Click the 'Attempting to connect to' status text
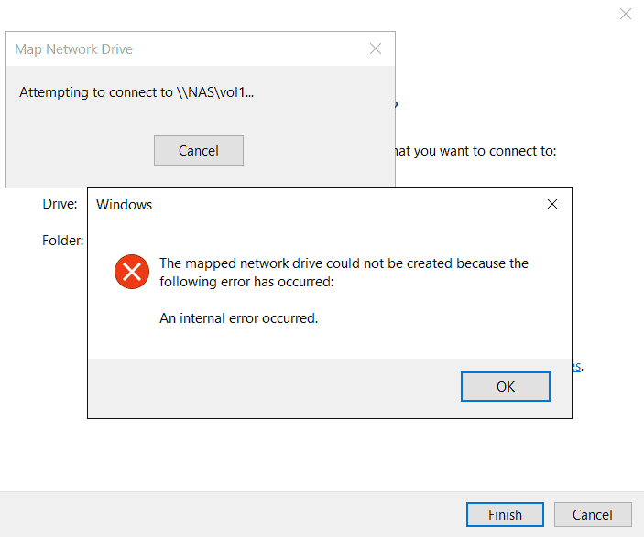 tap(136, 92)
